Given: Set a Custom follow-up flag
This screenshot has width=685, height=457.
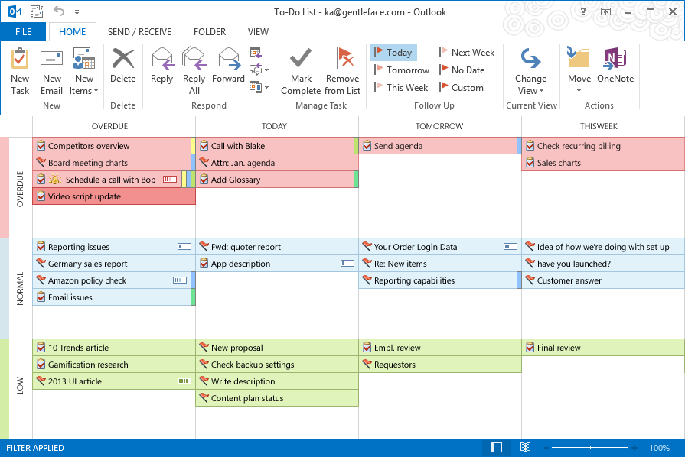Looking at the screenshot, I should 462,88.
